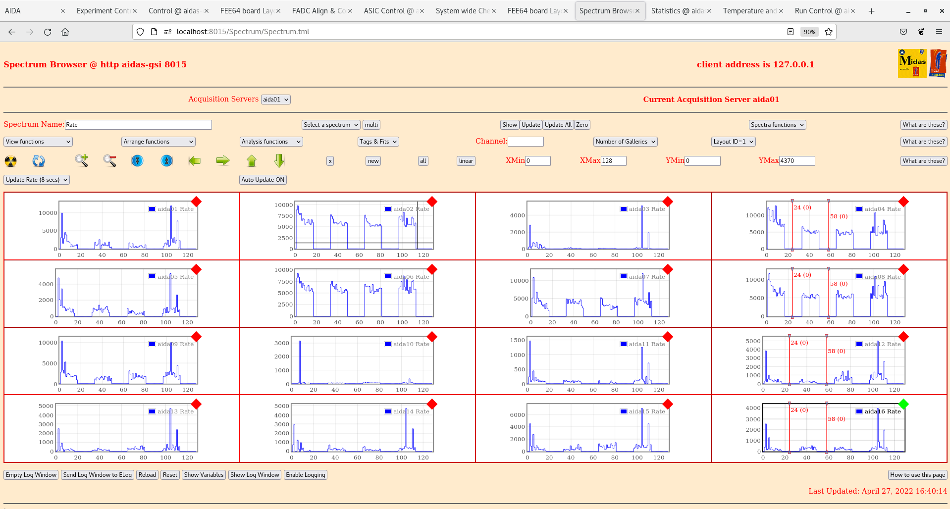Screen dimensions: 950x509
Task: Click the XMax input field
Action: 614,161
